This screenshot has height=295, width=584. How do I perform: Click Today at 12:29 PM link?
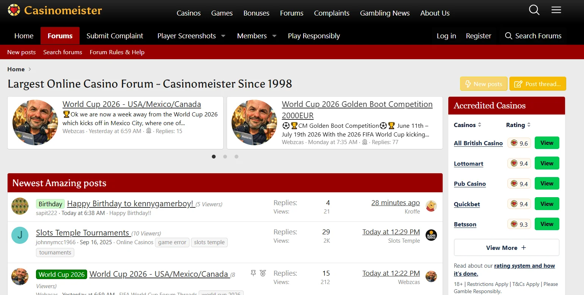(x=391, y=232)
